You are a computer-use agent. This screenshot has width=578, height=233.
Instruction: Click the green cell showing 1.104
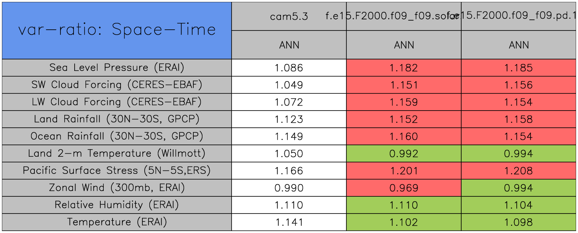pyautogui.click(x=519, y=205)
